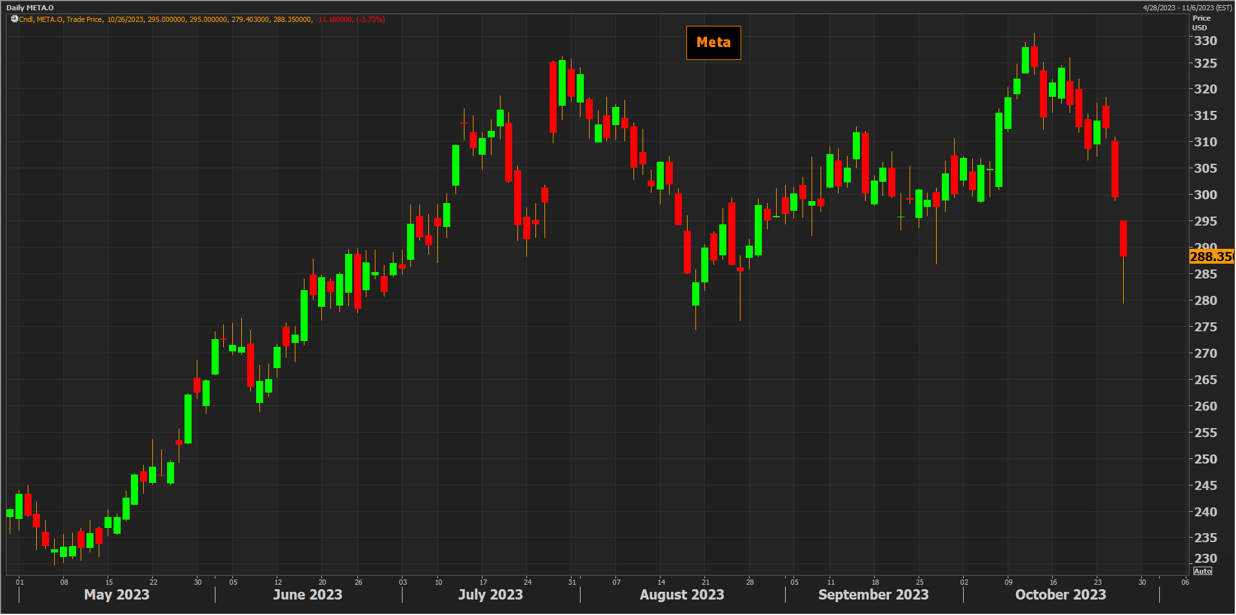This screenshot has width=1236, height=615.
Task: Click the date range 4/28/2023 - 11/6/2023 label
Action: point(1187,8)
